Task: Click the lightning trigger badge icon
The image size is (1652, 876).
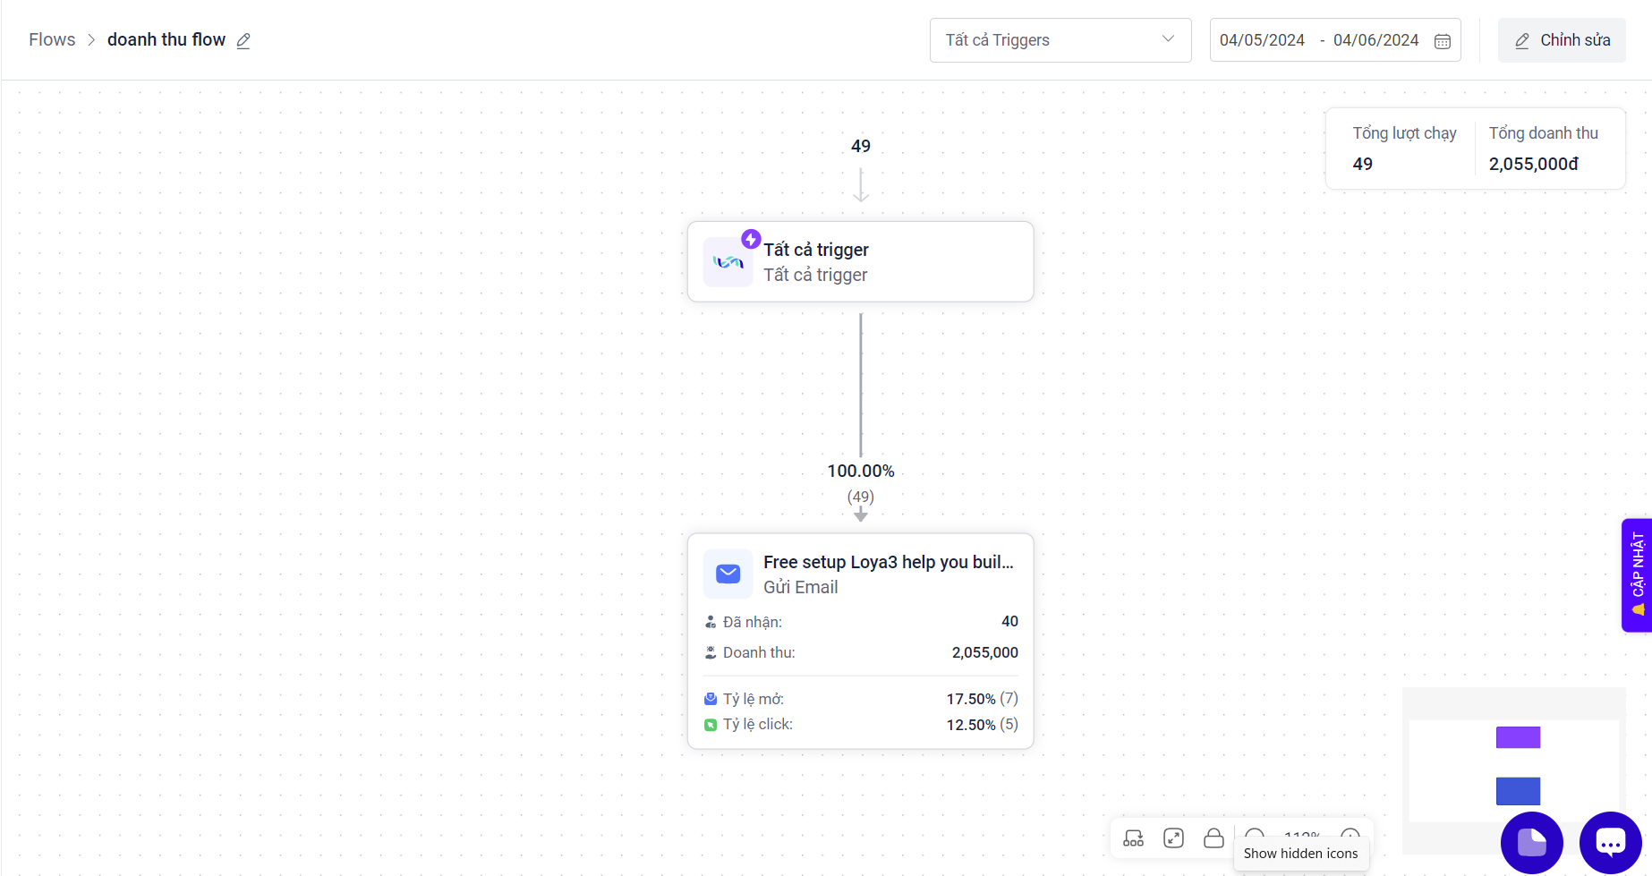Action: pyautogui.click(x=751, y=240)
